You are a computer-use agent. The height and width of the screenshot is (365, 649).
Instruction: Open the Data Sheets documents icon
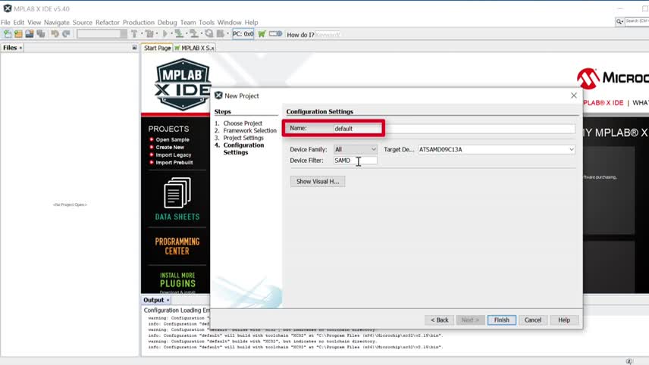tap(177, 192)
